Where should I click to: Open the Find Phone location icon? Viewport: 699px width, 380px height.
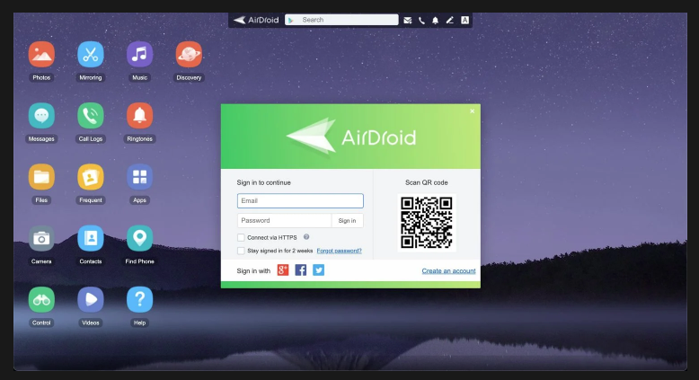[139, 238]
